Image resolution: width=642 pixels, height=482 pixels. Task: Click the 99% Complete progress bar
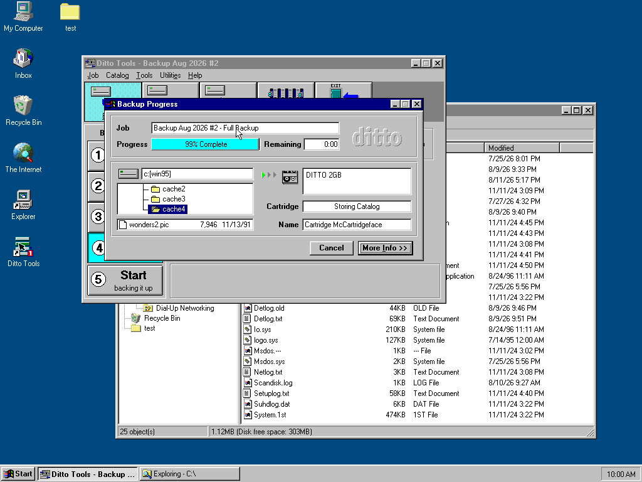[x=206, y=144]
